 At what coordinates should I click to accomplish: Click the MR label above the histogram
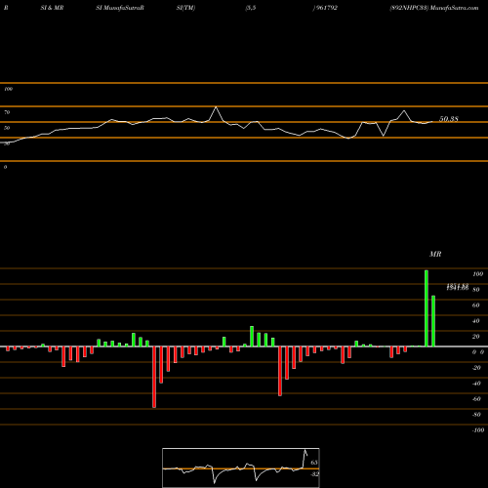[x=435, y=254]
